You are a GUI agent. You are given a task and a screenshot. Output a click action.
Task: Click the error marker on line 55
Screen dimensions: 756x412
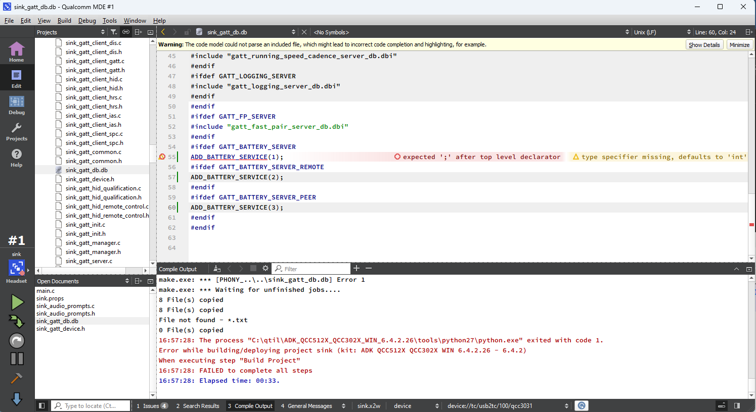(162, 157)
